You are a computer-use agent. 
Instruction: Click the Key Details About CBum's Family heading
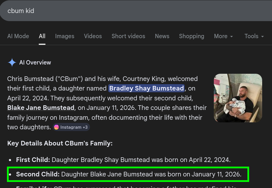pos(60,143)
